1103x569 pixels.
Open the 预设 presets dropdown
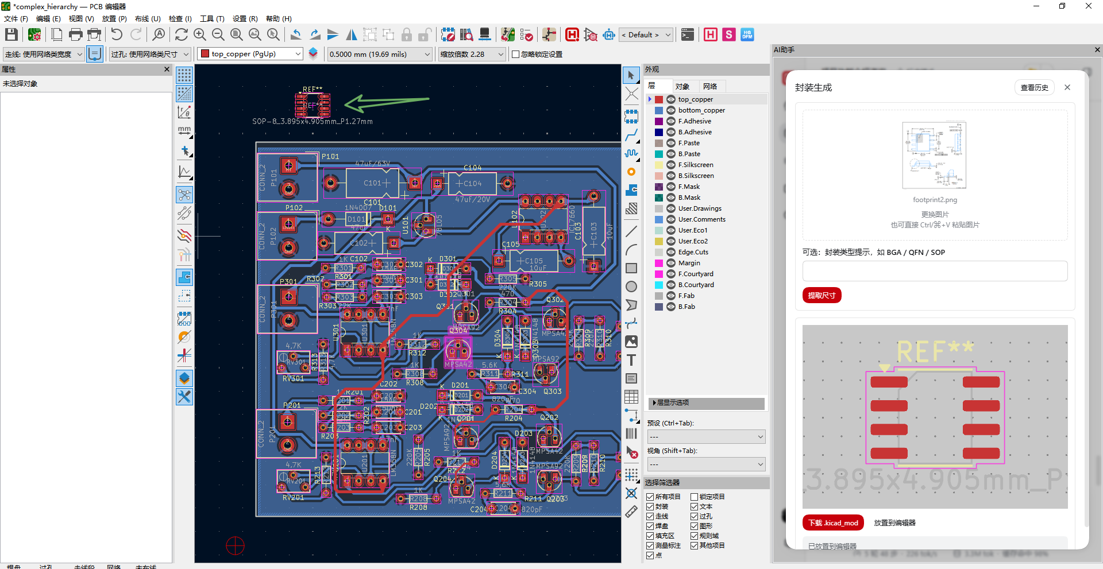(x=706, y=437)
